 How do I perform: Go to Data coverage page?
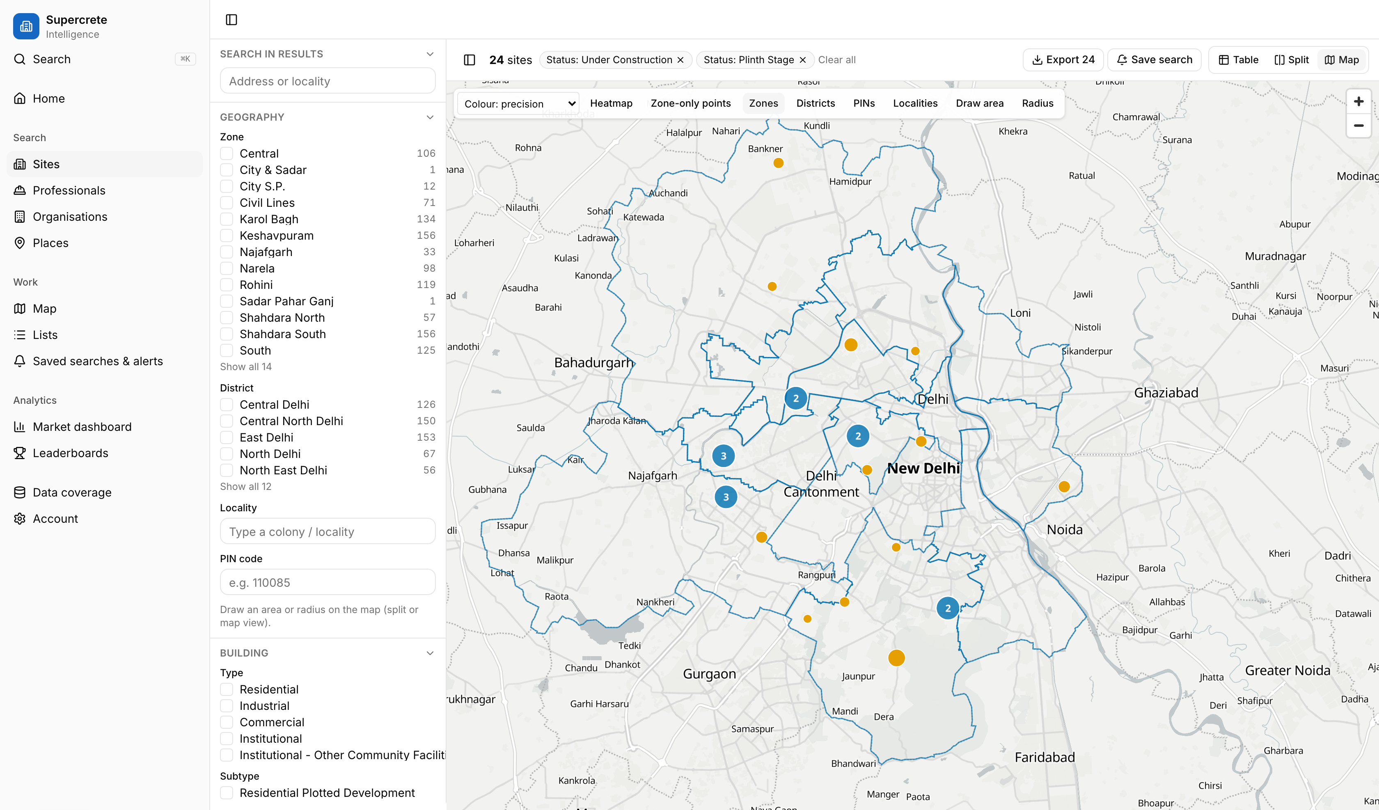[x=72, y=492]
